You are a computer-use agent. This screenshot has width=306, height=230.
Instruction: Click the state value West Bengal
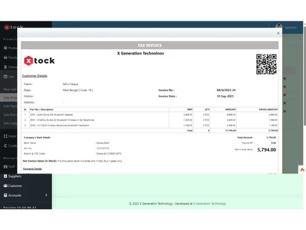pos(78,90)
